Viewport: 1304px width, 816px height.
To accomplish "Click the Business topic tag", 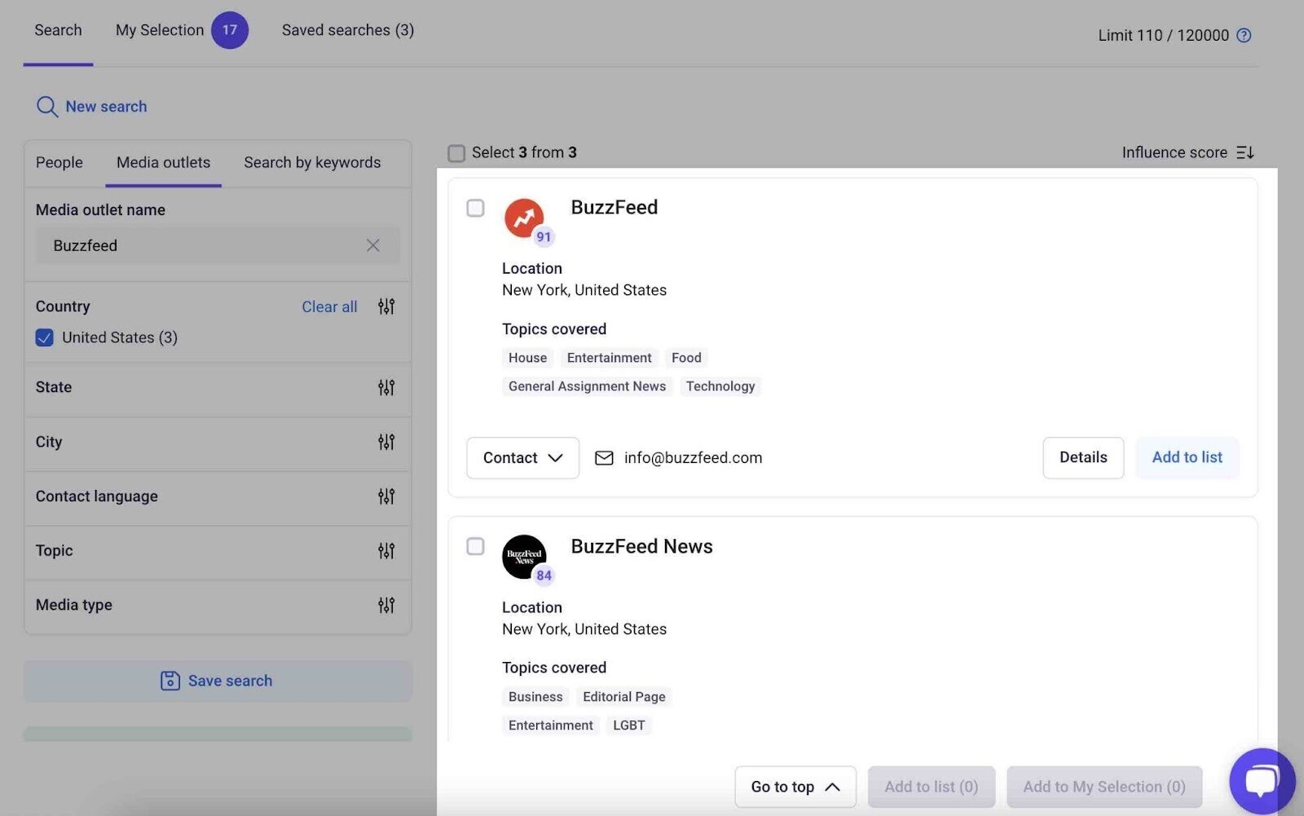I will click(535, 697).
